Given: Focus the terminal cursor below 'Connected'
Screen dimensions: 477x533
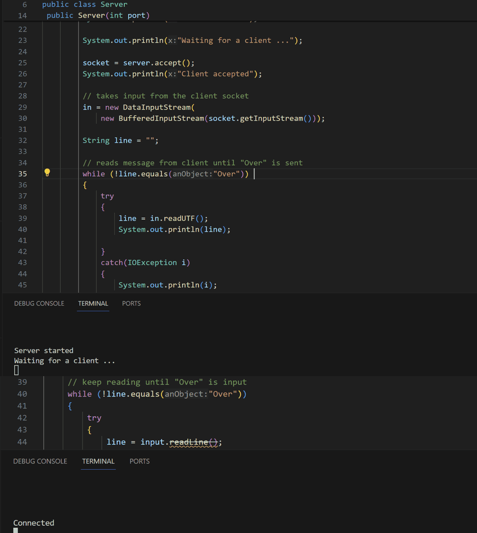Looking at the screenshot, I should 16,530.
